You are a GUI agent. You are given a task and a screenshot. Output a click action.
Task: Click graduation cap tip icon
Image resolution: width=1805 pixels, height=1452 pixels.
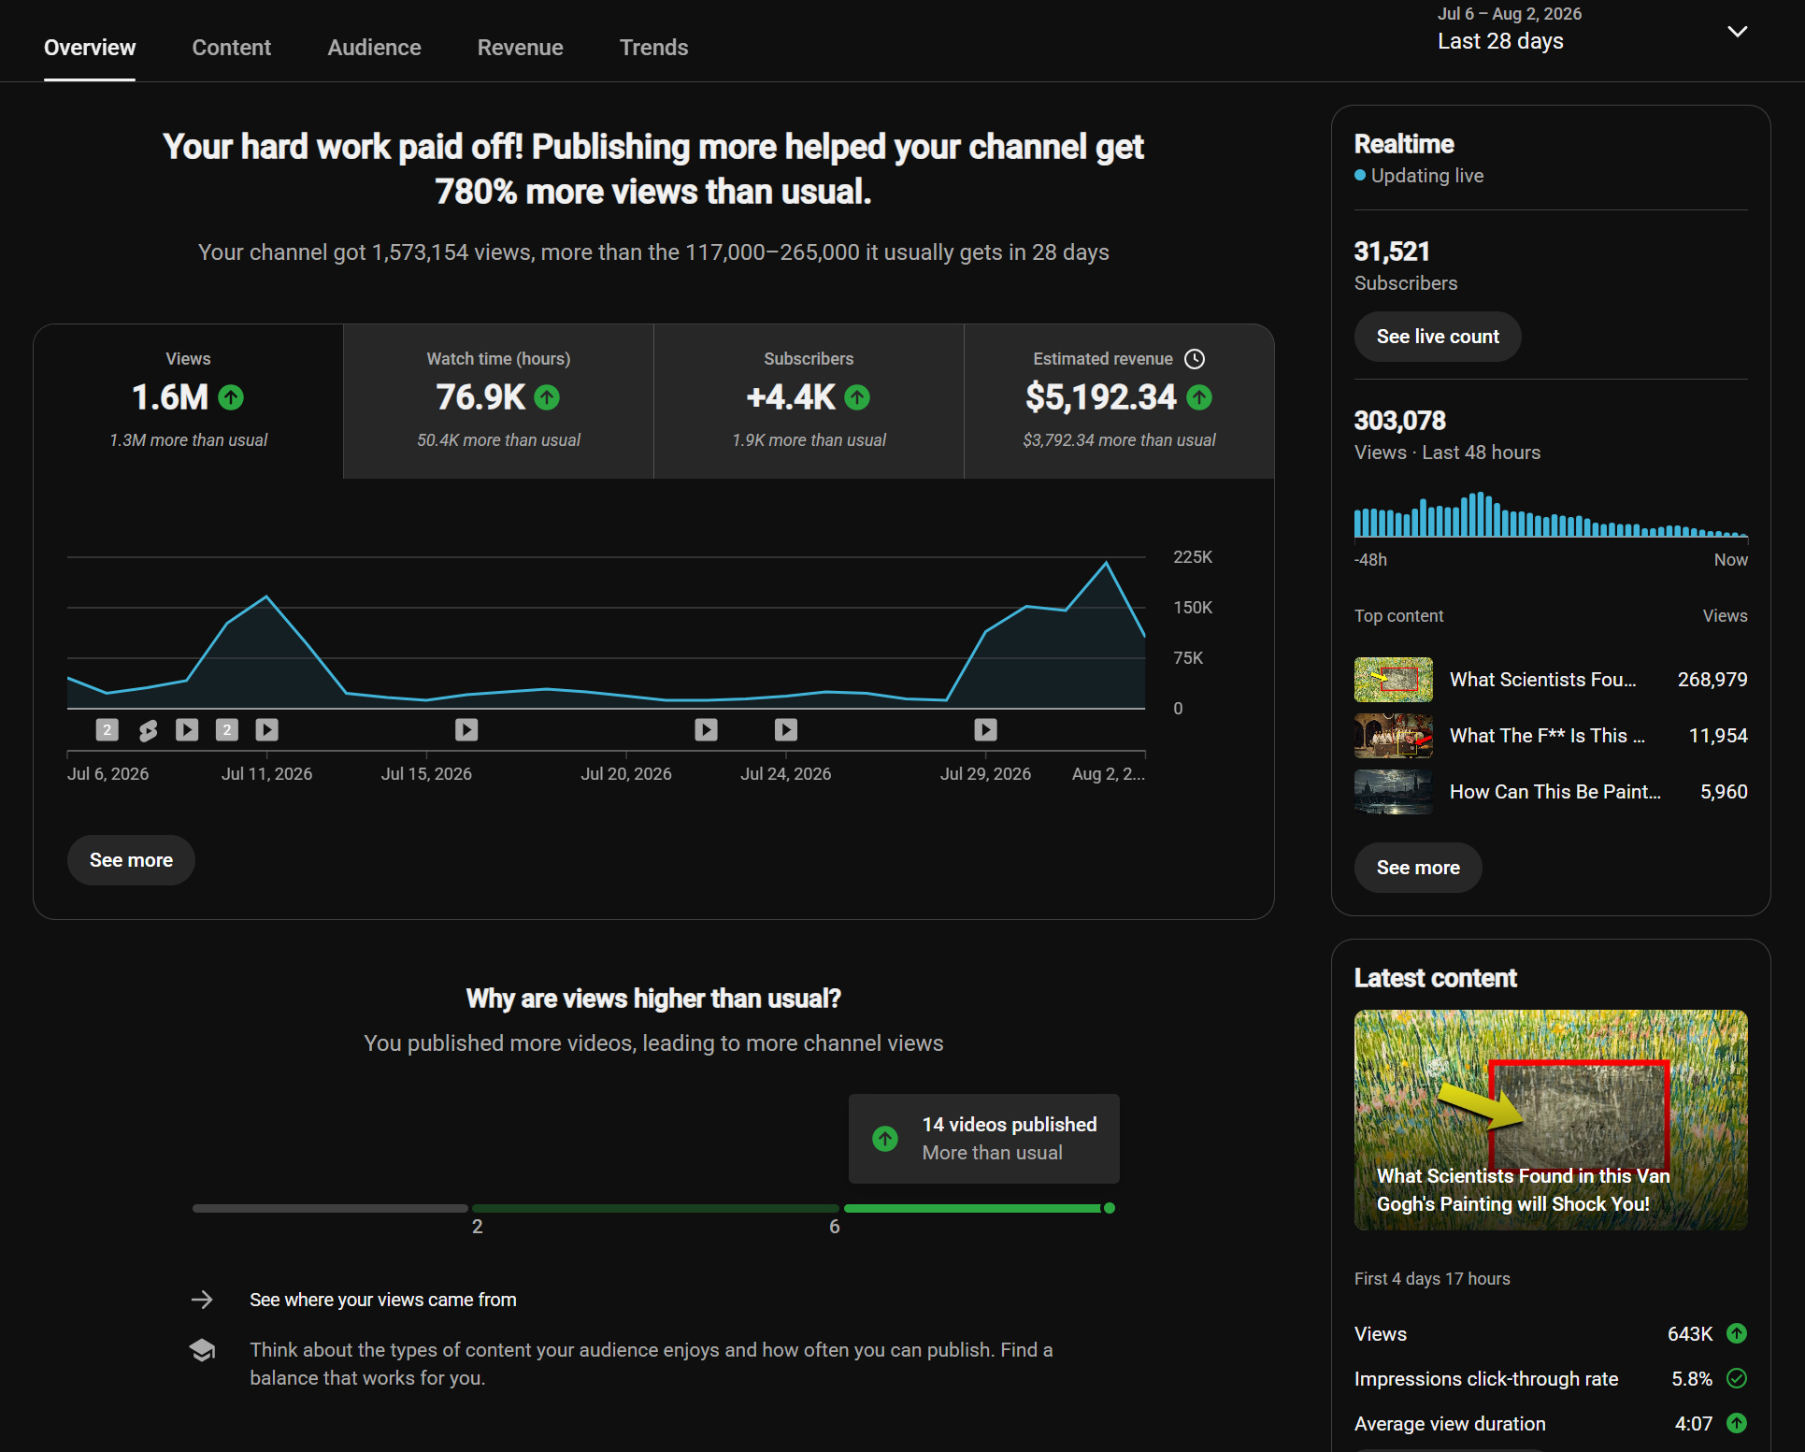202,1350
